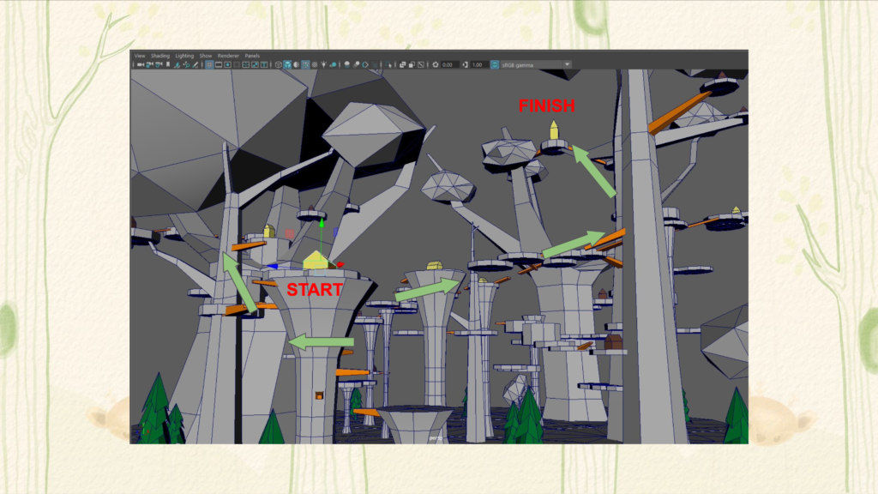Open the View menu
This screenshot has width=878, height=494.
[140, 56]
